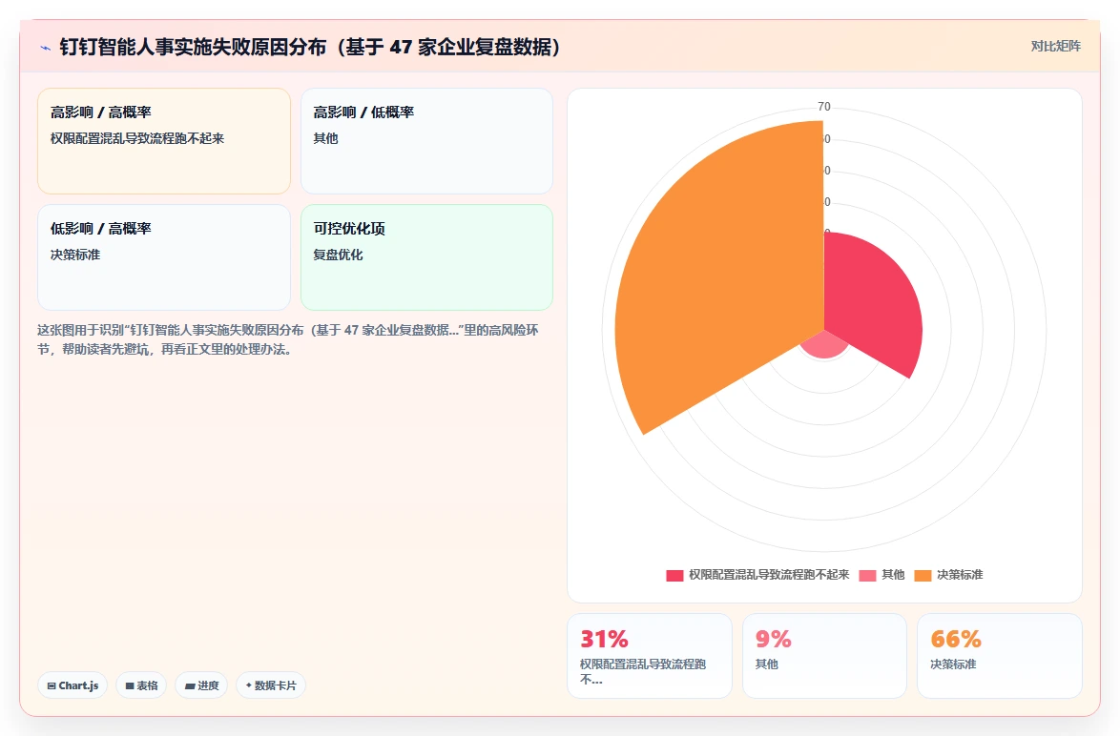Click the Chart.js tag chip
1120x736 pixels.
(x=73, y=685)
